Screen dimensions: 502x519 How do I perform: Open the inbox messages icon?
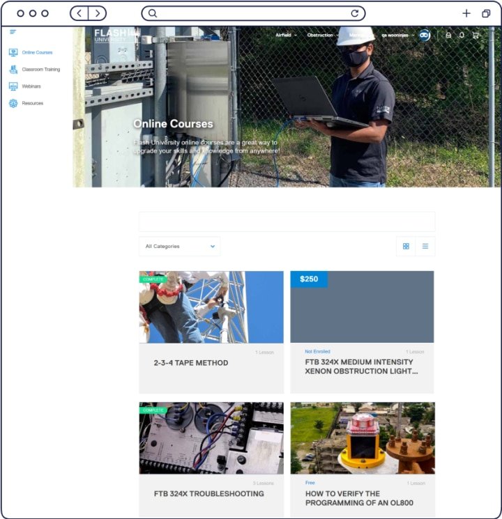click(x=448, y=35)
